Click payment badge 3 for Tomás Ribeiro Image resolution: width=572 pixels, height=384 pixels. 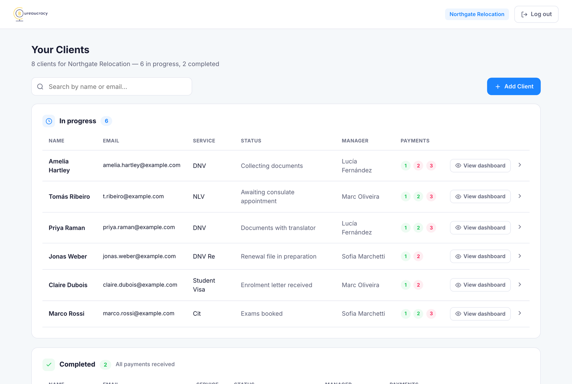(x=431, y=196)
